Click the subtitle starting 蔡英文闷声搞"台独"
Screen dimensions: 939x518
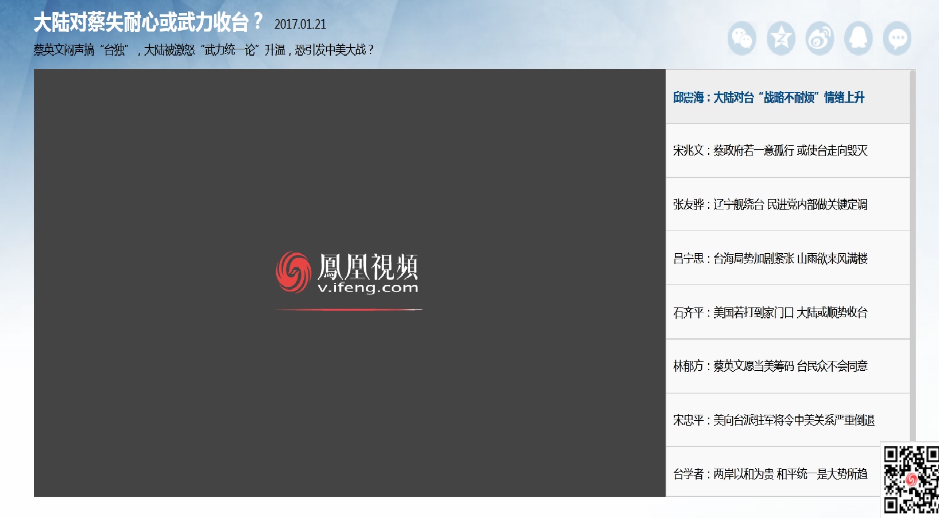203,50
